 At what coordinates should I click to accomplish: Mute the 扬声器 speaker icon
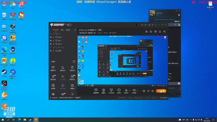coord(134,90)
